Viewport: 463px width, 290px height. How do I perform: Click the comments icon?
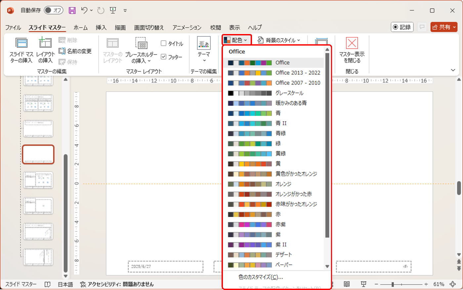[422, 27]
